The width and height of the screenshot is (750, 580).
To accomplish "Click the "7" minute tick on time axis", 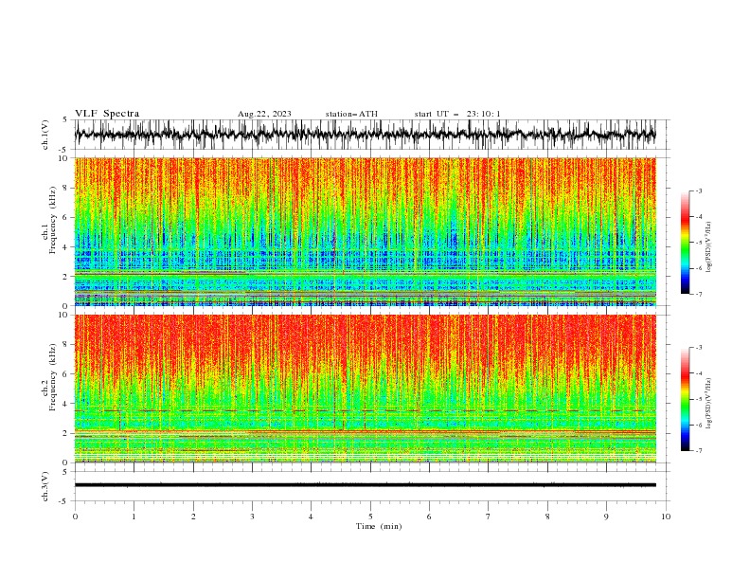I will [489, 517].
